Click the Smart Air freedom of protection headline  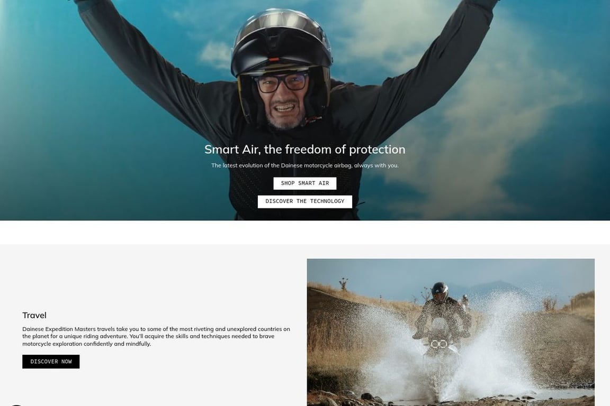pos(304,150)
